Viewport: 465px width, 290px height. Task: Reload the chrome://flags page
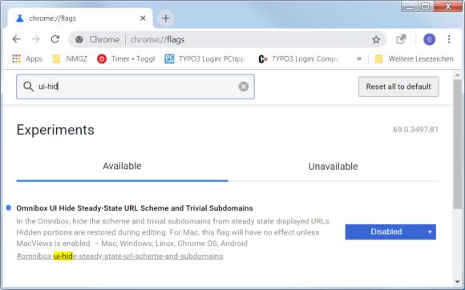click(55, 39)
